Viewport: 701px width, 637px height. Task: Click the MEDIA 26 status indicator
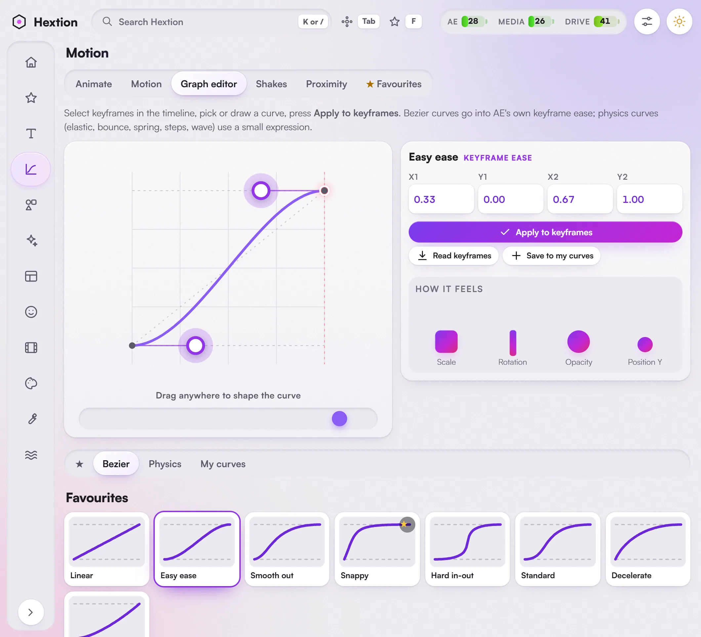click(526, 21)
